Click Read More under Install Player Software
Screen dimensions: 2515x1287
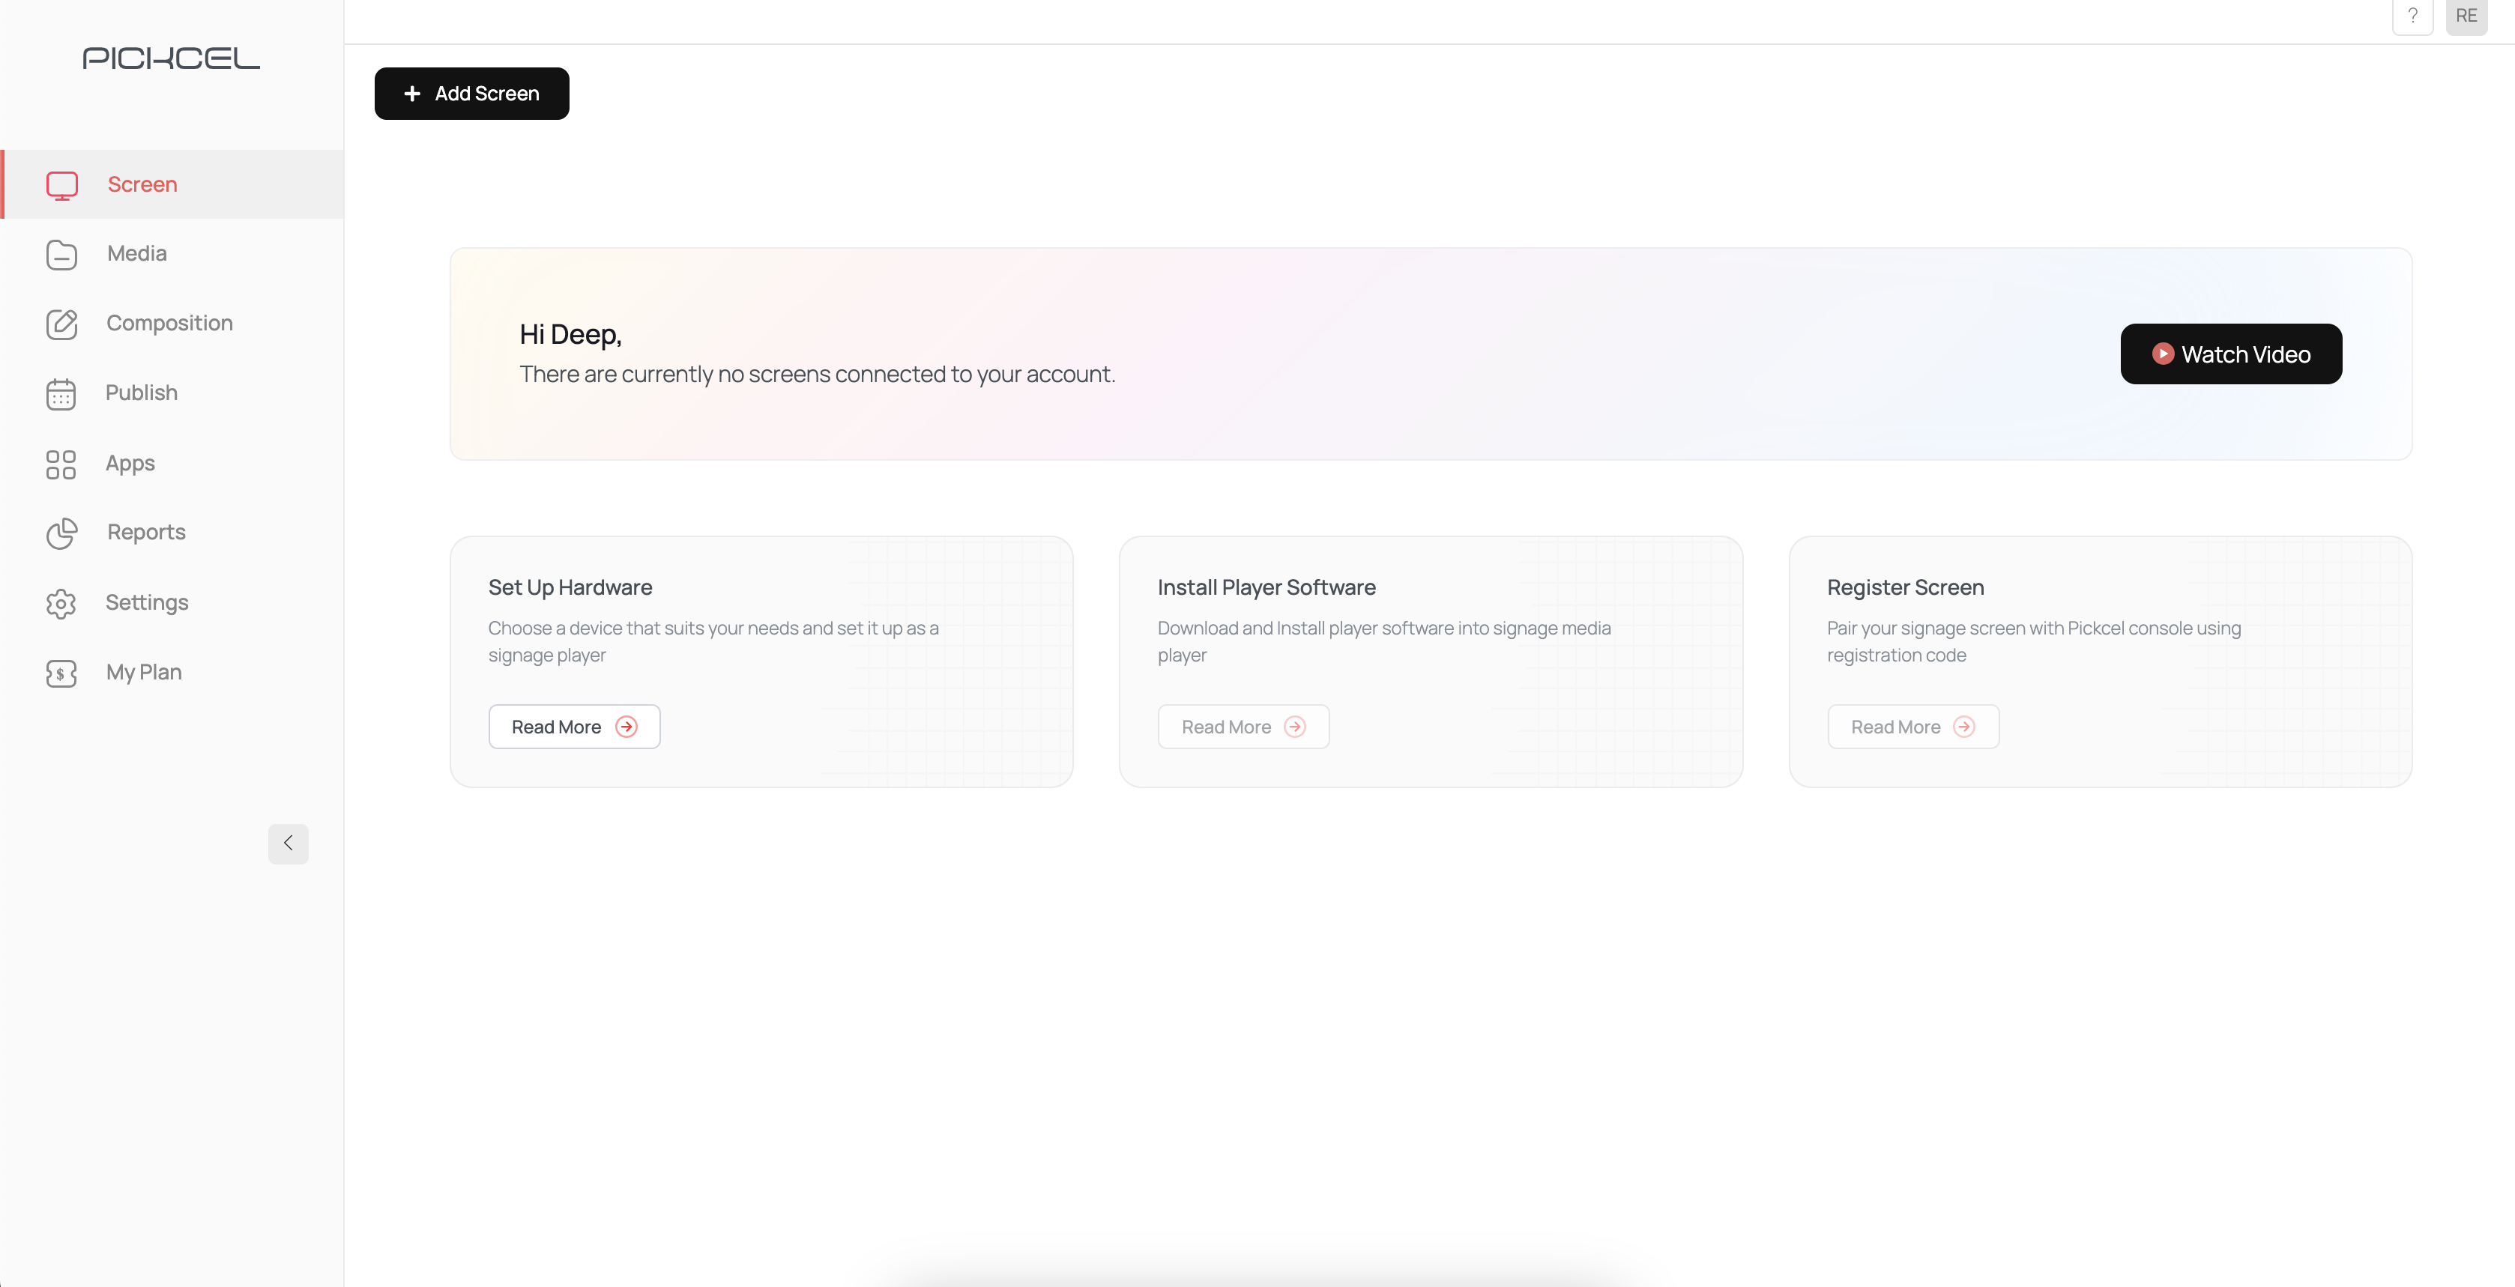pos(1244,727)
